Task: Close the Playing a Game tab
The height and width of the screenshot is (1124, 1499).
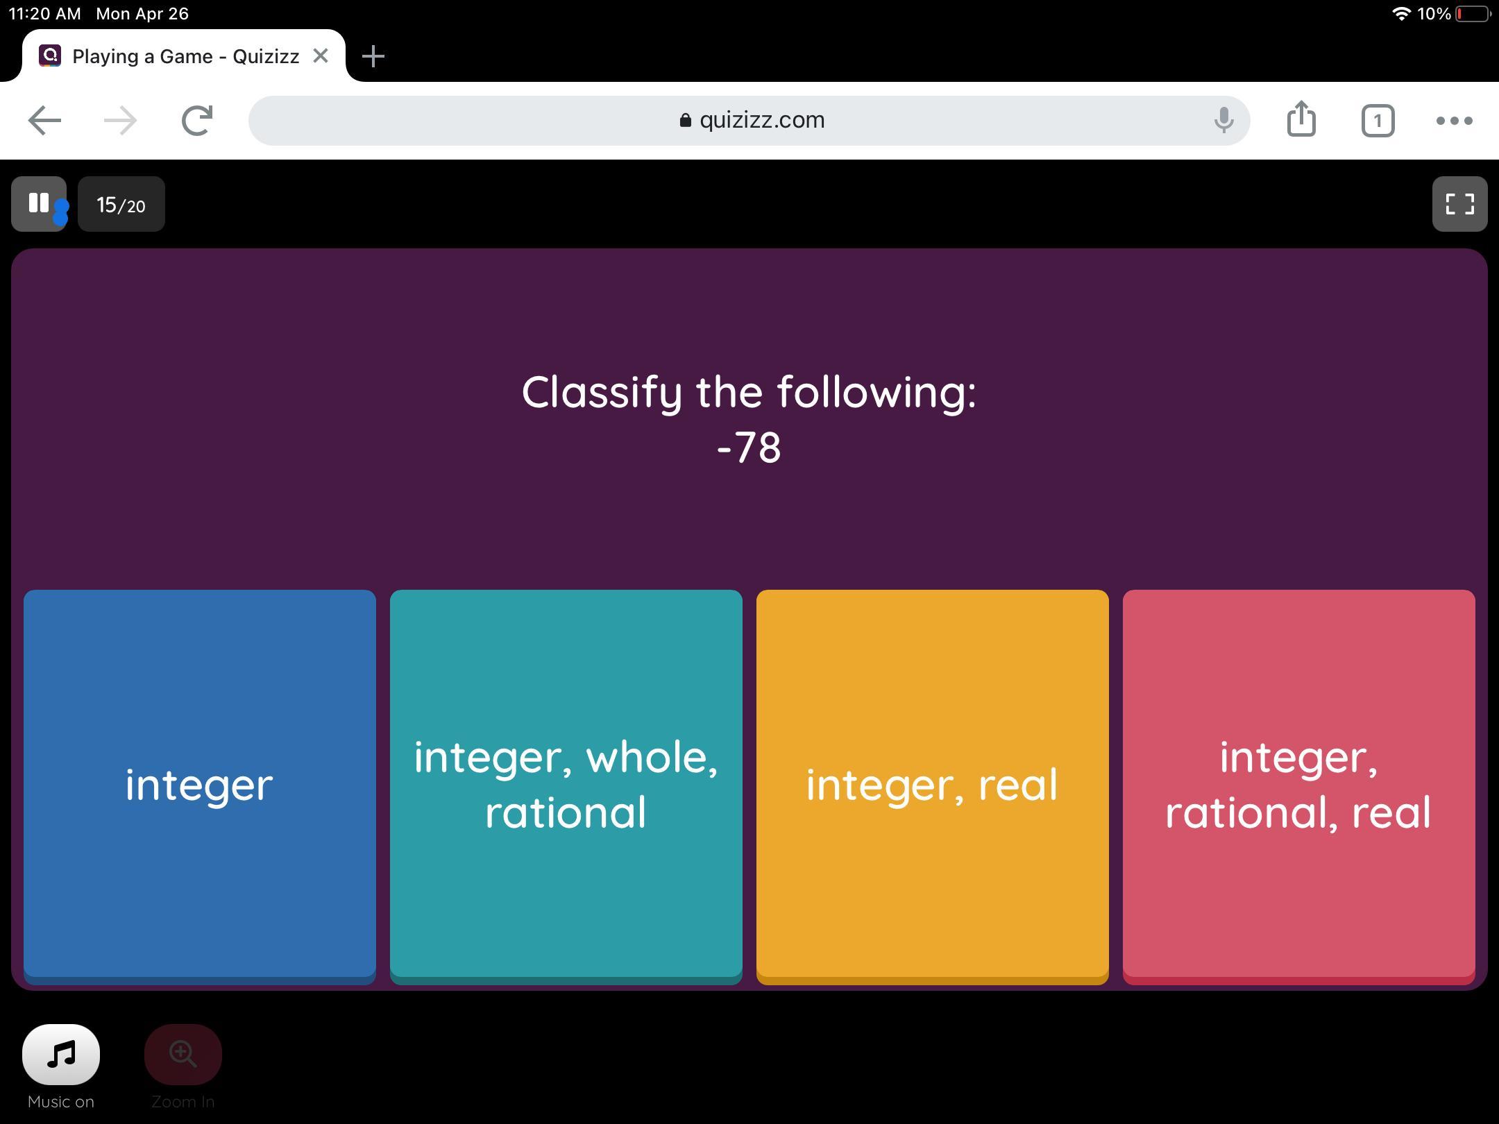Action: (x=321, y=56)
